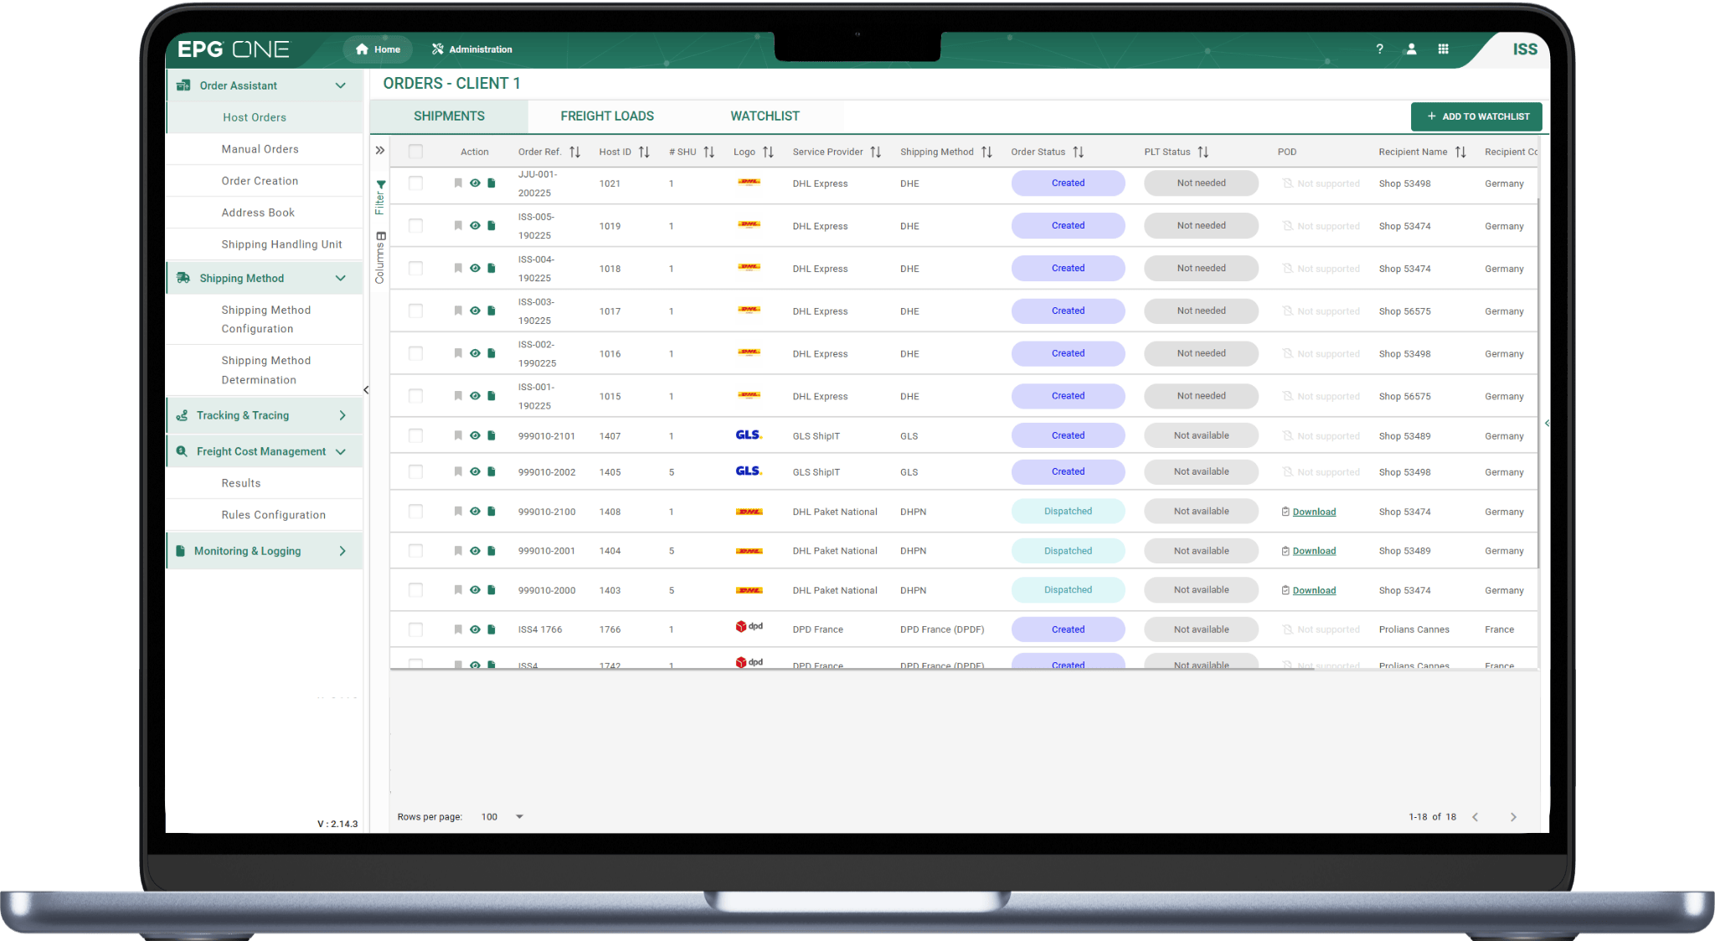Image resolution: width=1715 pixels, height=941 pixels.
Task: Sort by Shipping Method column
Action: pyautogui.click(x=986, y=152)
